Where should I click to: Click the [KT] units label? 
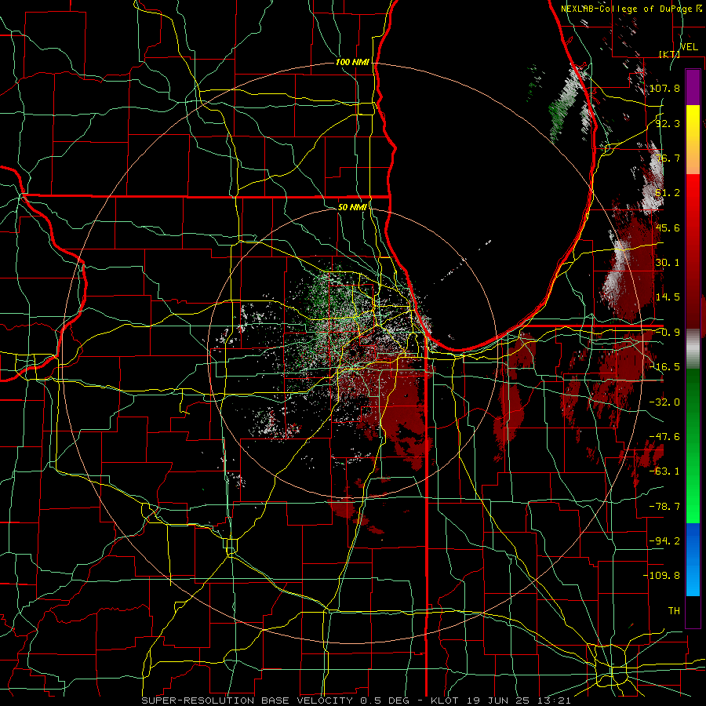pos(669,54)
